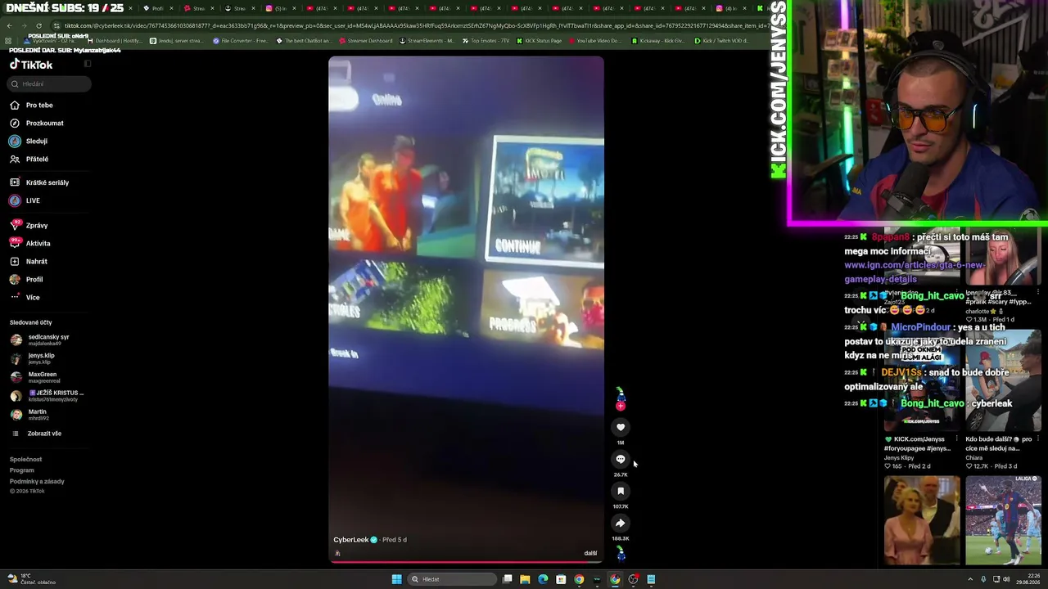The height and width of the screenshot is (589, 1048).
Task: Click the Windows taskbar Hledat search box
Action: (x=453, y=579)
